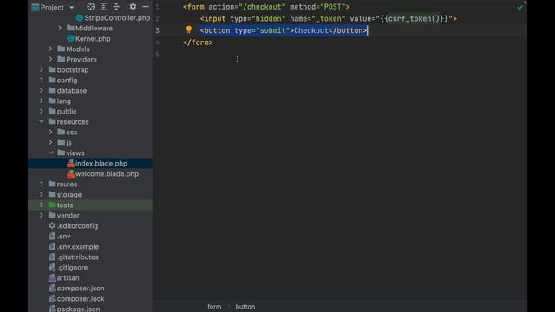Screen dimensions: 555x312
Task: Collapse the views folder
Action: coord(50,153)
